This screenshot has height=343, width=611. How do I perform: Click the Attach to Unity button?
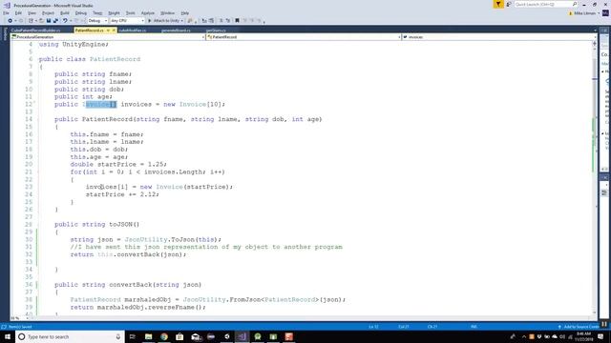click(x=163, y=21)
